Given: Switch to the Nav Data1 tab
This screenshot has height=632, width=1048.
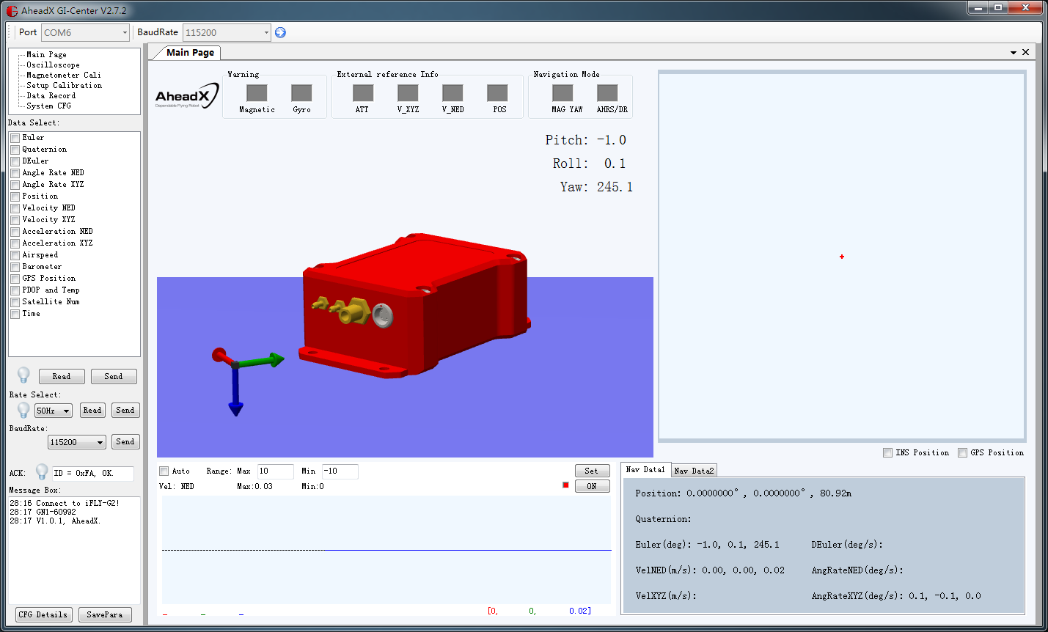Looking at the screenshot, I should [x=645, y=470].
